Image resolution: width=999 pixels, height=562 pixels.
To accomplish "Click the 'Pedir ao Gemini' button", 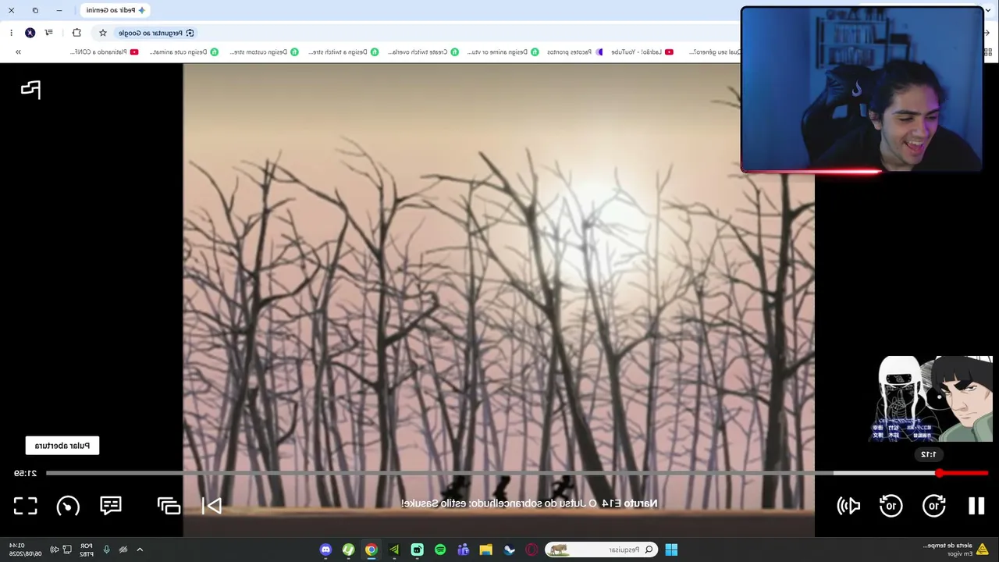I will (x=116, y=10).
